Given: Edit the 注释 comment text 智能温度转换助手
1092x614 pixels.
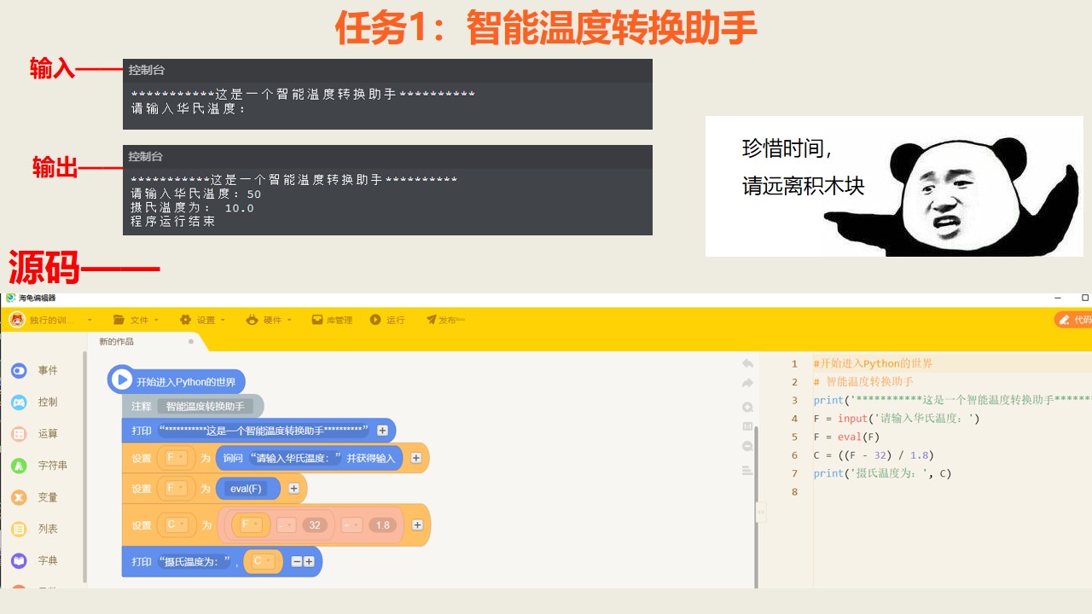Looking at the screenshot, I should [x=205, y=407].
